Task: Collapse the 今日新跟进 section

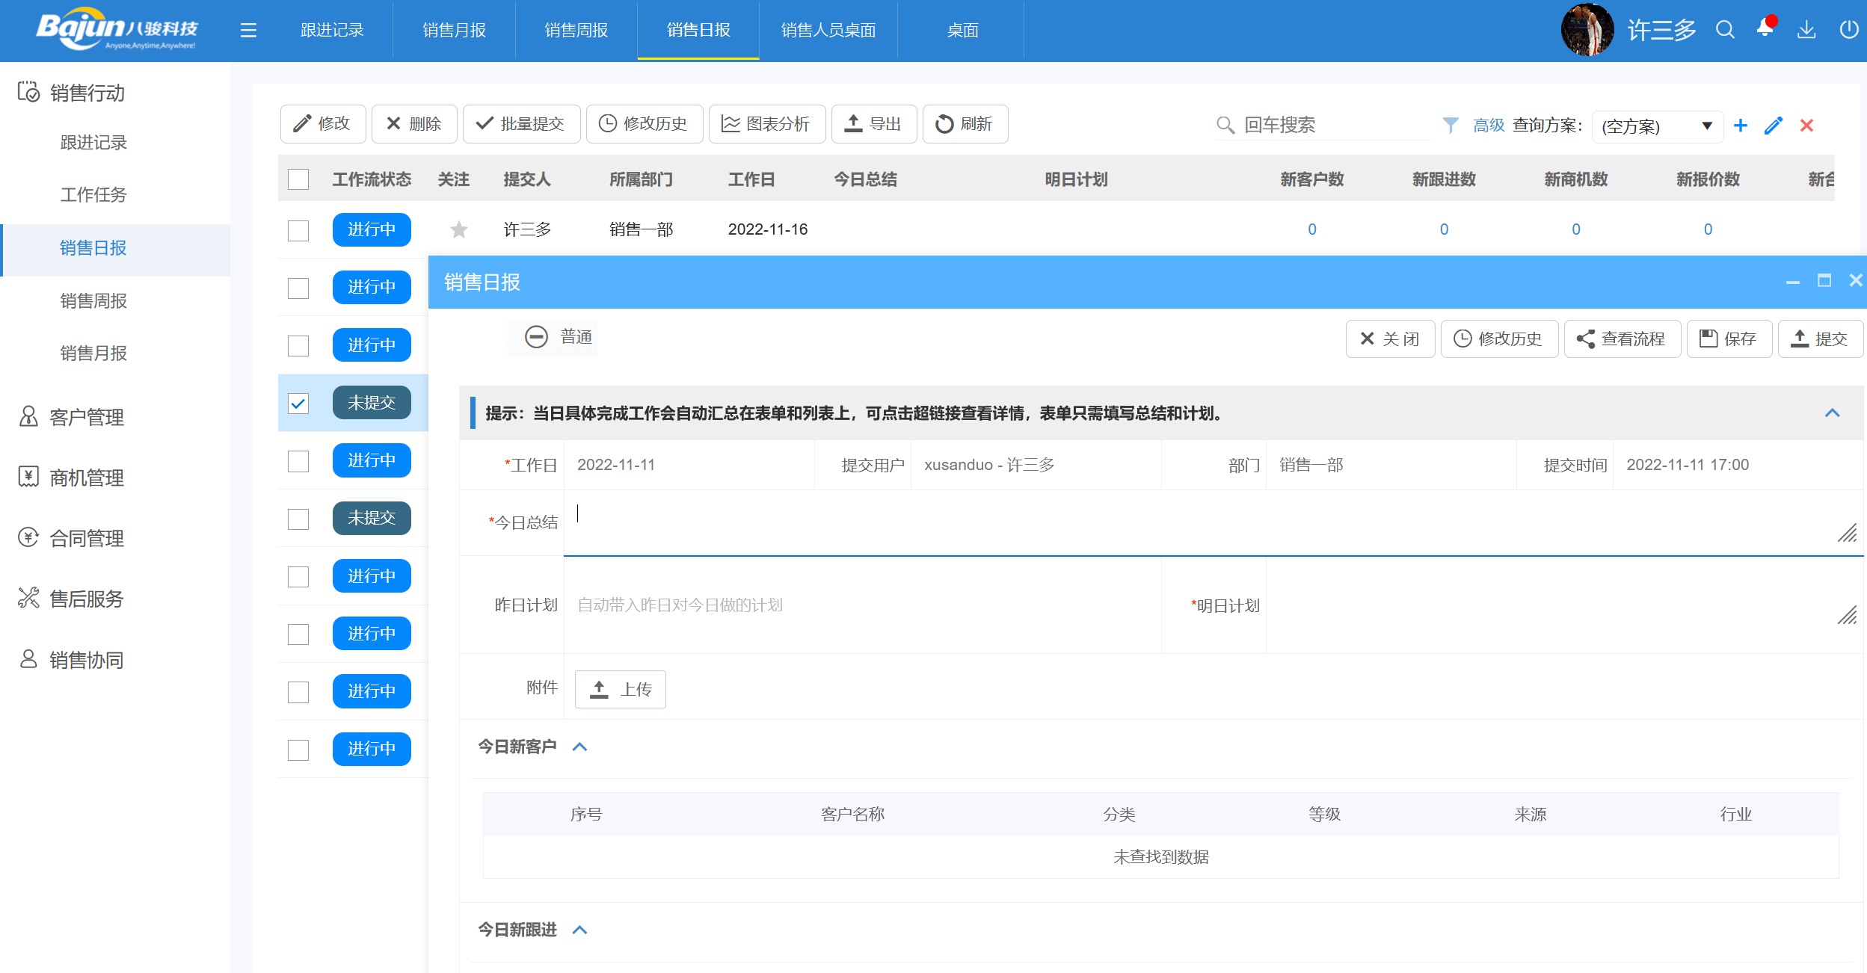Action: pos(581,930)
